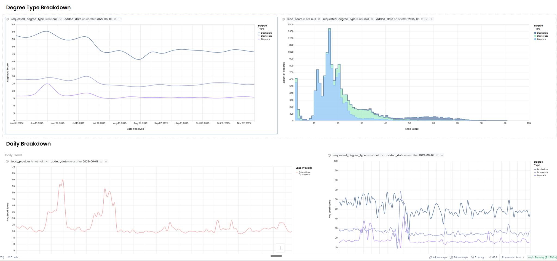Click the plus button below Daily Trend chart
Image resolution: width=557 pixels, height=261 pixels.
click(x=280, y=248)
